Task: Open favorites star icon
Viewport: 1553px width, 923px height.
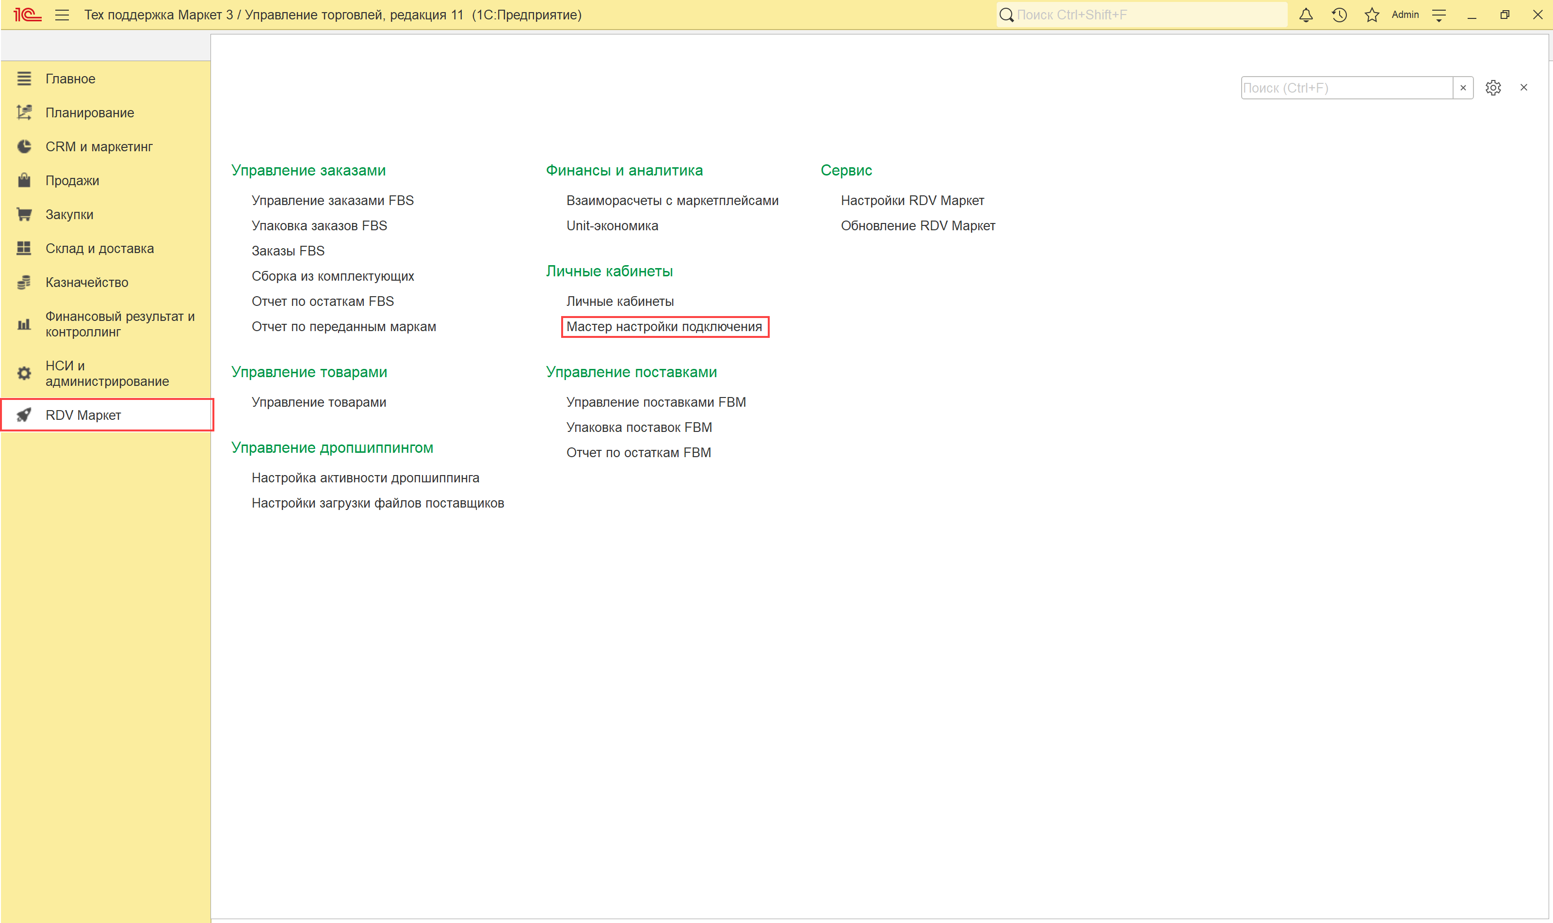Action: tap(1371, 15)
